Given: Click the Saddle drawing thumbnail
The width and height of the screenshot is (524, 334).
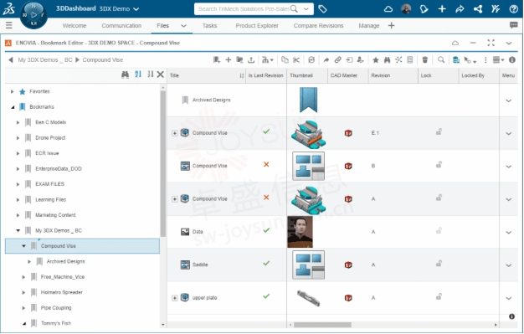Looking at the screenshot, I should (x=308, y=265).
